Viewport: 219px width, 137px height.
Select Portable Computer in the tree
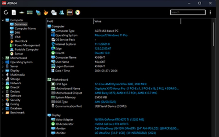pyautogui.click(x=26, y=50)
